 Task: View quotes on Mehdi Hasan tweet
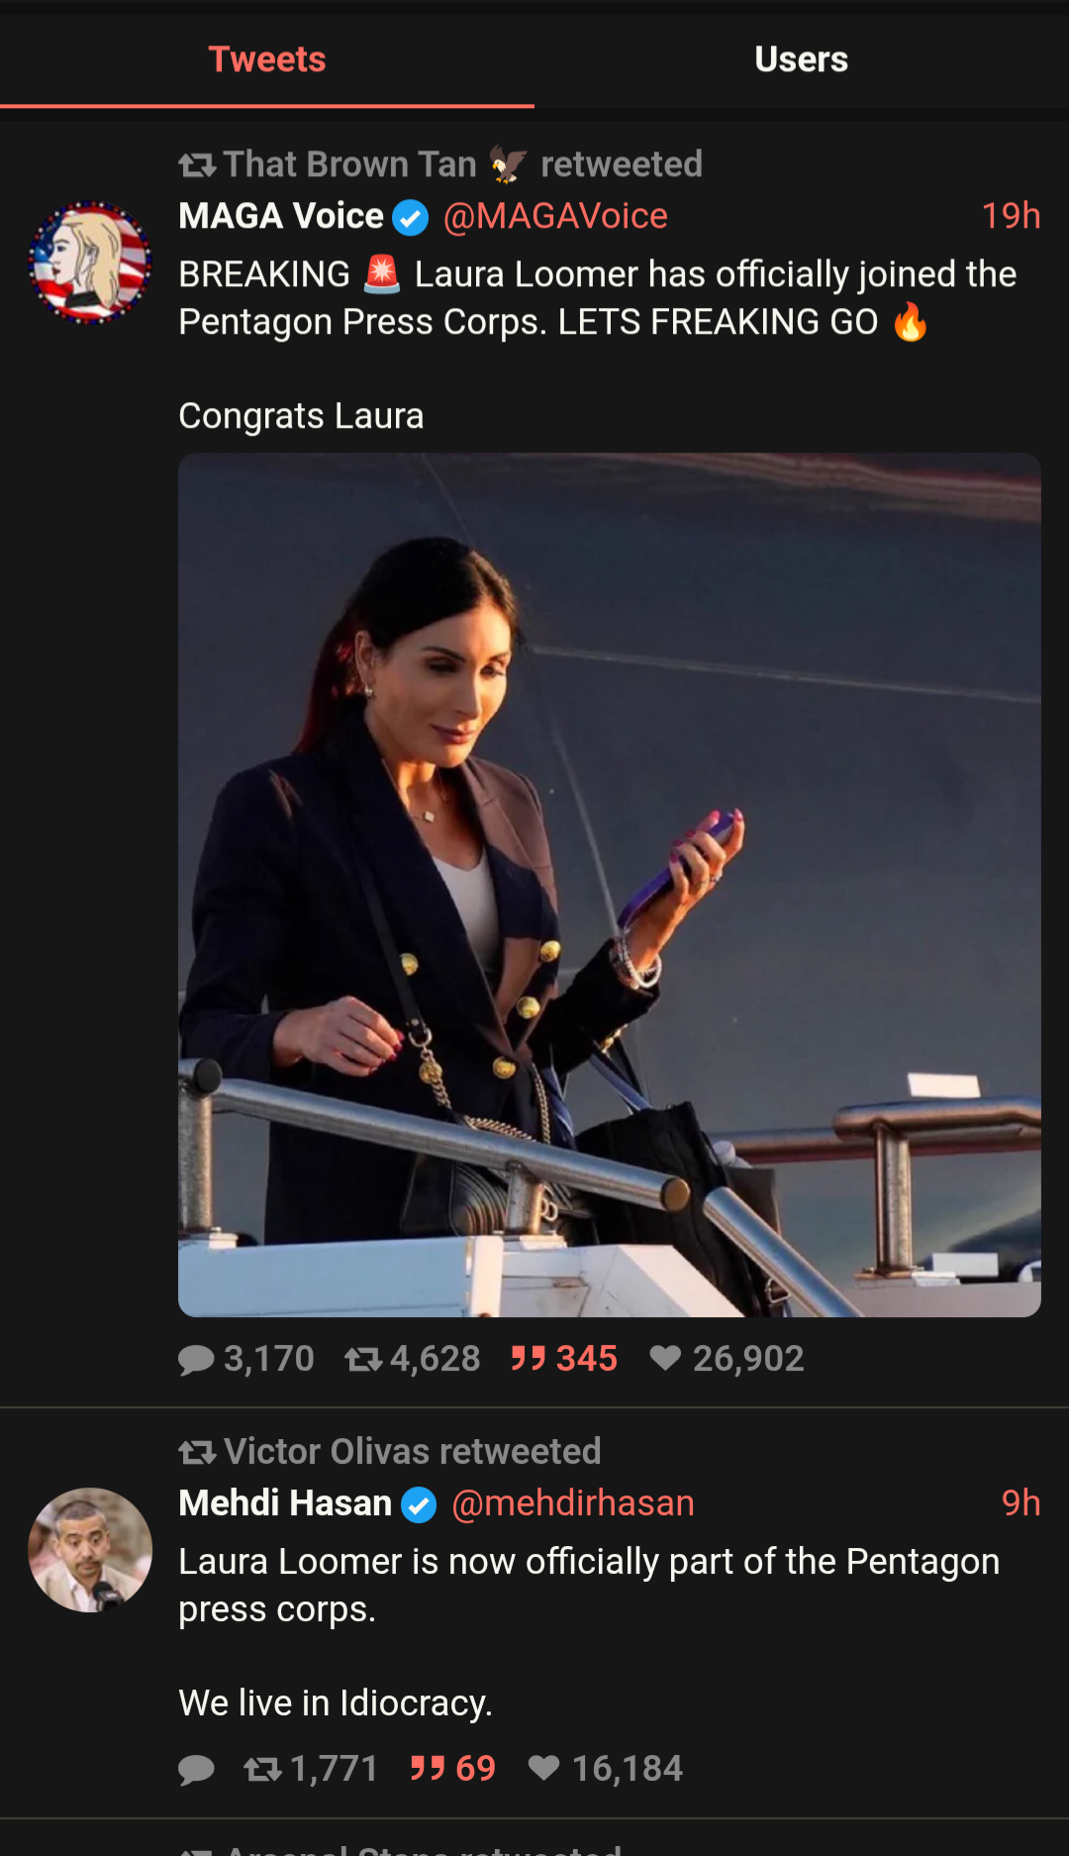[453, 1769]
